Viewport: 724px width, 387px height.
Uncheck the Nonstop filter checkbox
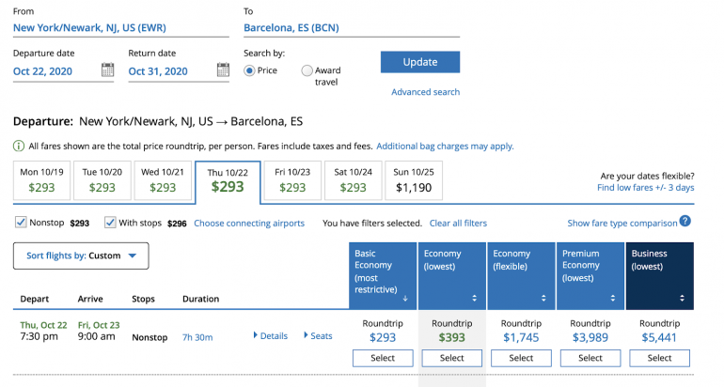21,223
